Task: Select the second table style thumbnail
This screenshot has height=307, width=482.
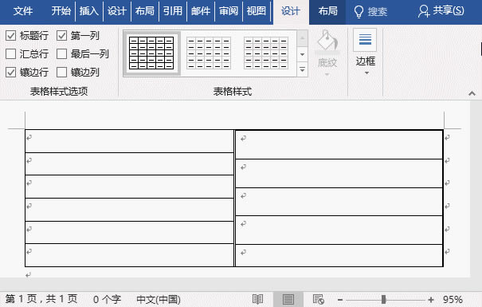Action: tap(209, 53)
